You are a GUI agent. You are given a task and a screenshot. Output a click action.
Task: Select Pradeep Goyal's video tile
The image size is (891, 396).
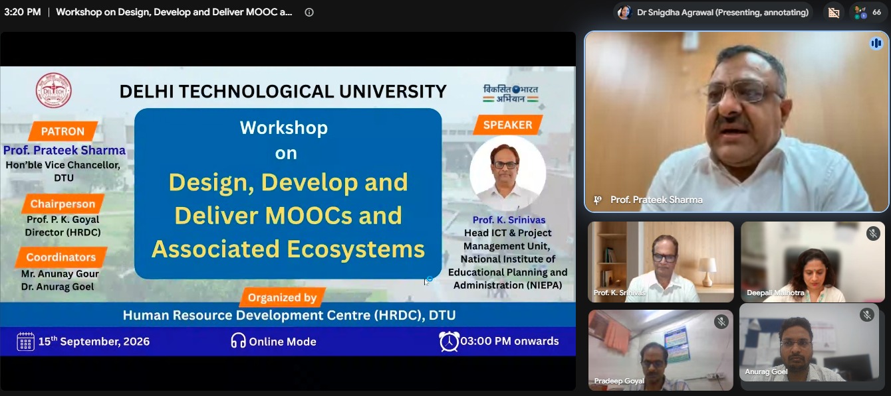pos(661,350)
